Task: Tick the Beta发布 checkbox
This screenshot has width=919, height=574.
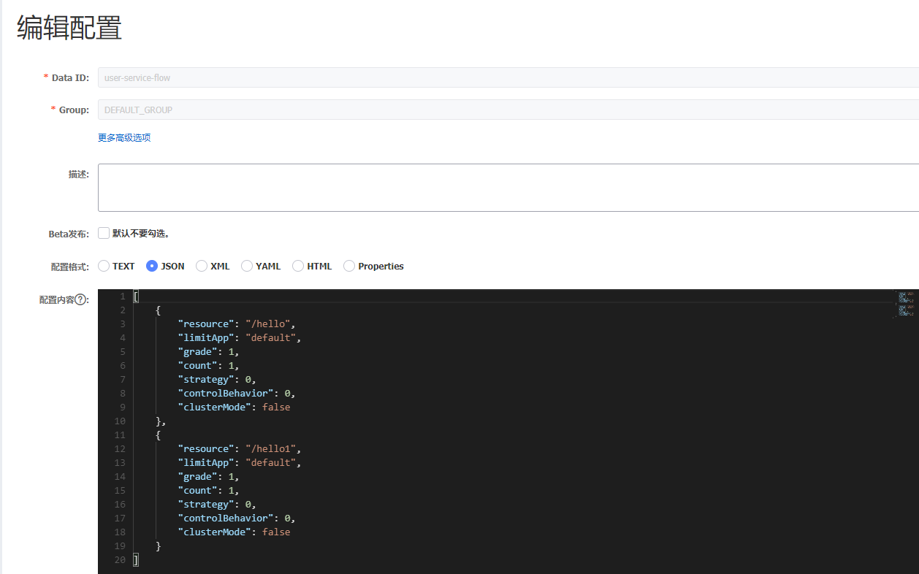Action: point(104,233)
